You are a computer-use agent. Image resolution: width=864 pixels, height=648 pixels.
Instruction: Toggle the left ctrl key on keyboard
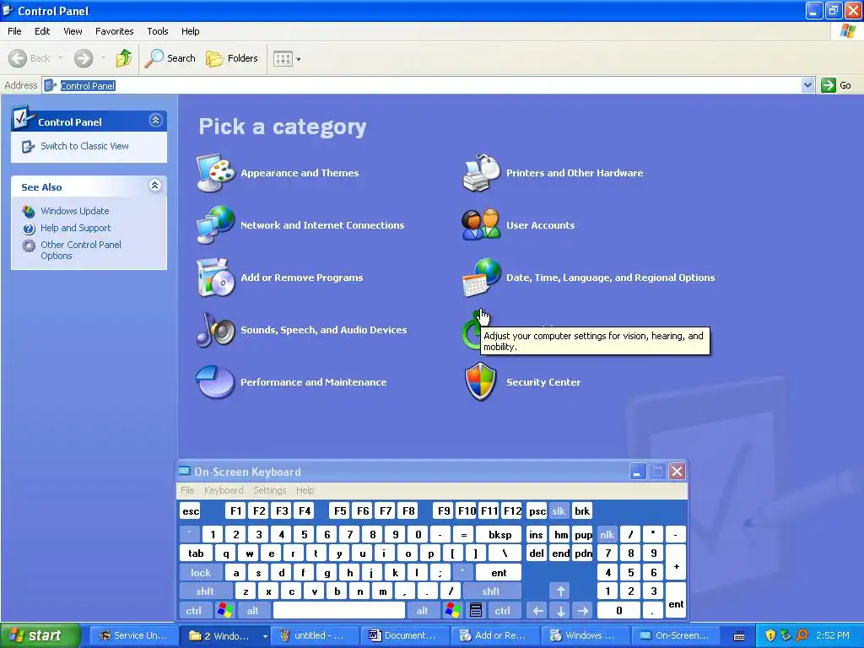[193, 610]
